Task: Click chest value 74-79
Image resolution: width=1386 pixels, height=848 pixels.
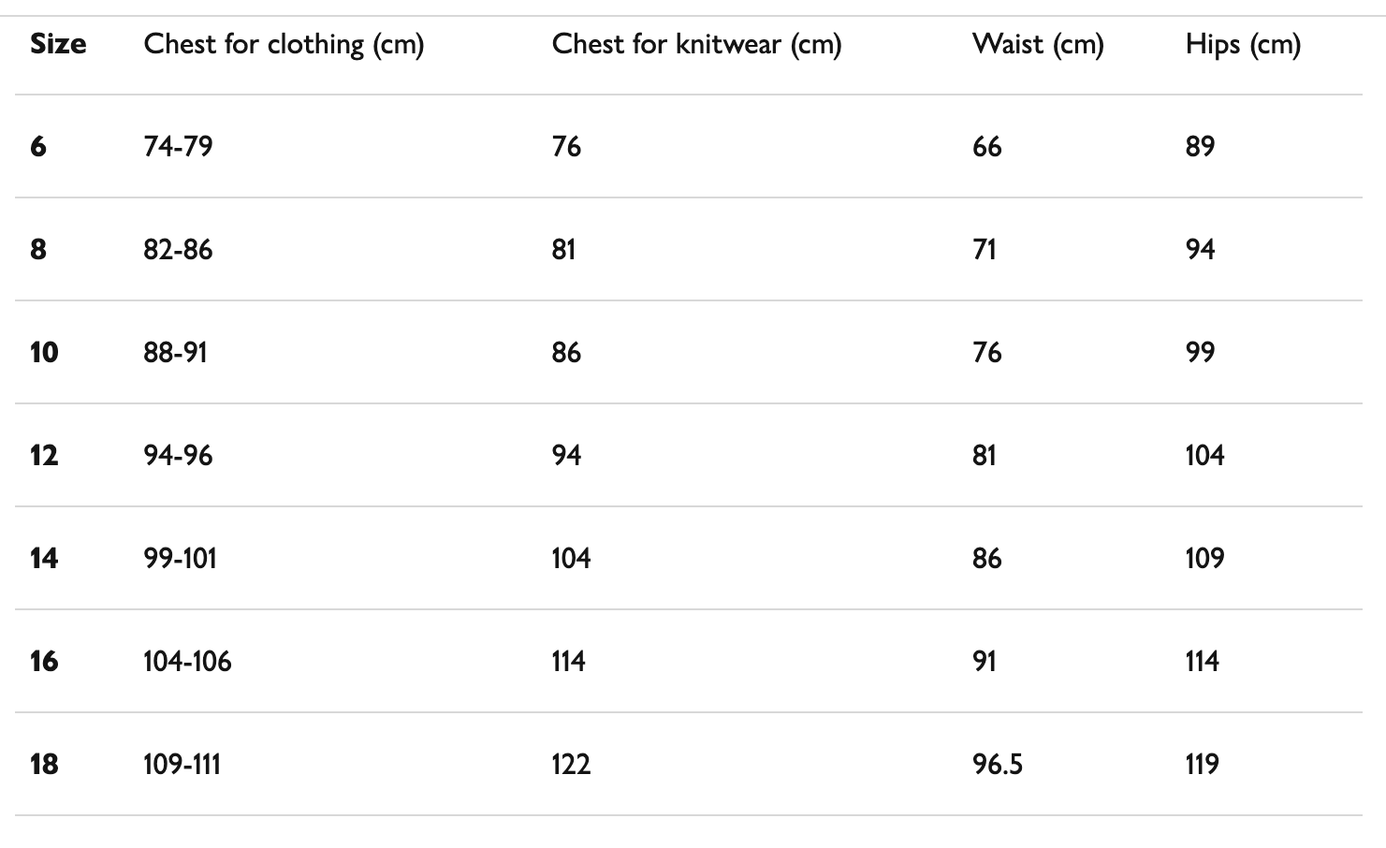Action: tap(178, 146)
